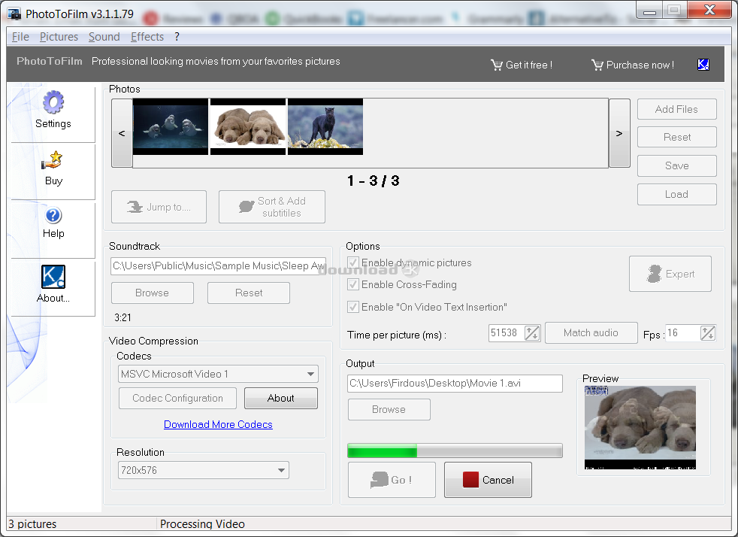Viewport: 738px width, 537px height.
Task: Click the output file path field
Action: point(455,384)
